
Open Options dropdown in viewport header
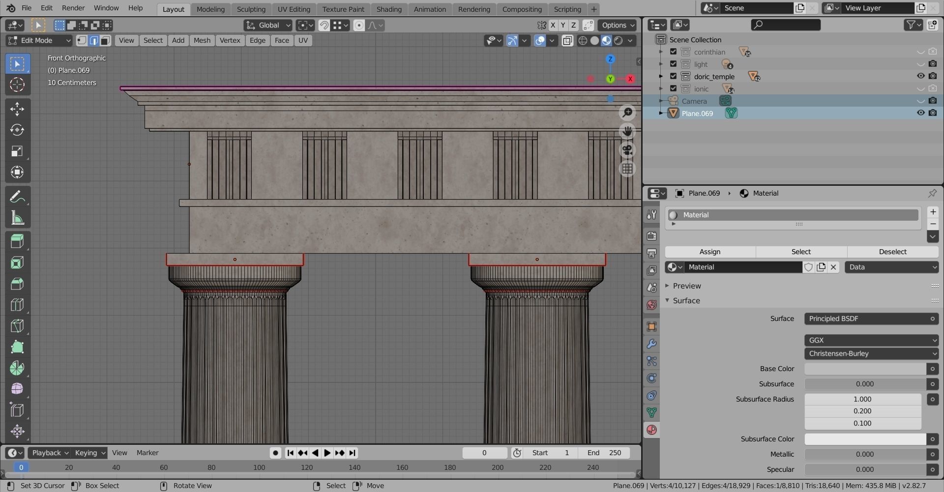point(618,25)
